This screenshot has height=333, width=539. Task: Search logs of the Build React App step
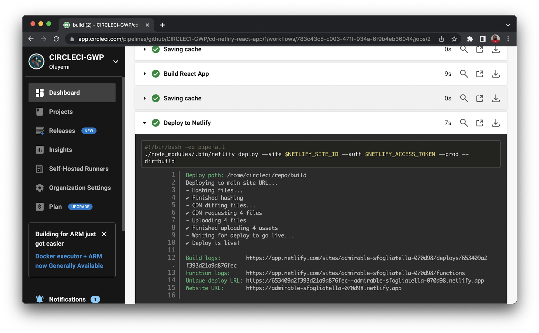pyautogui.click(x=464, y=73)
